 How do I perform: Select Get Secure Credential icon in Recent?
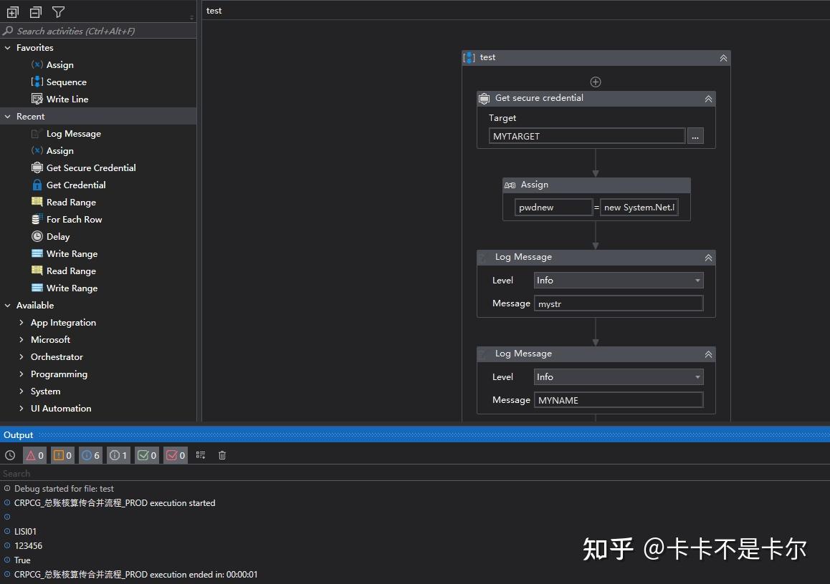(x=37, y=167)
